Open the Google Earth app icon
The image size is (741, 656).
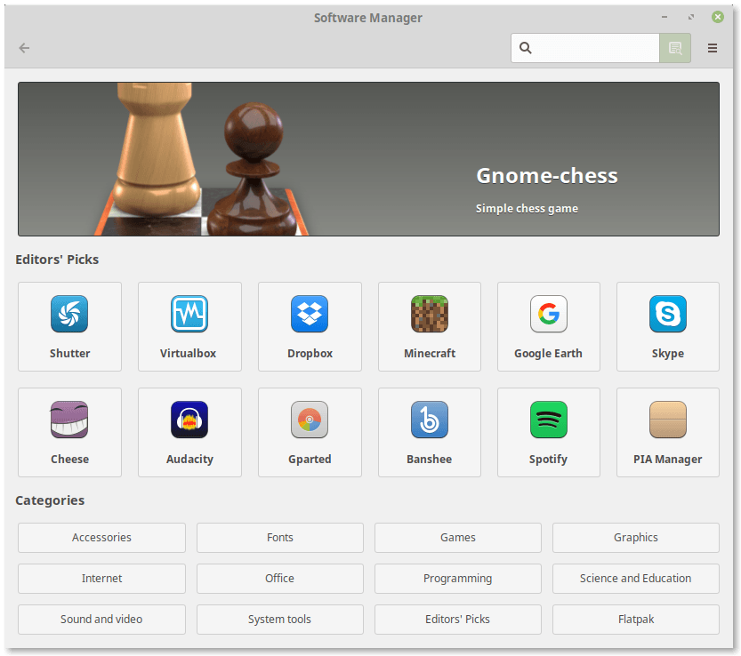tap(548, 315)
